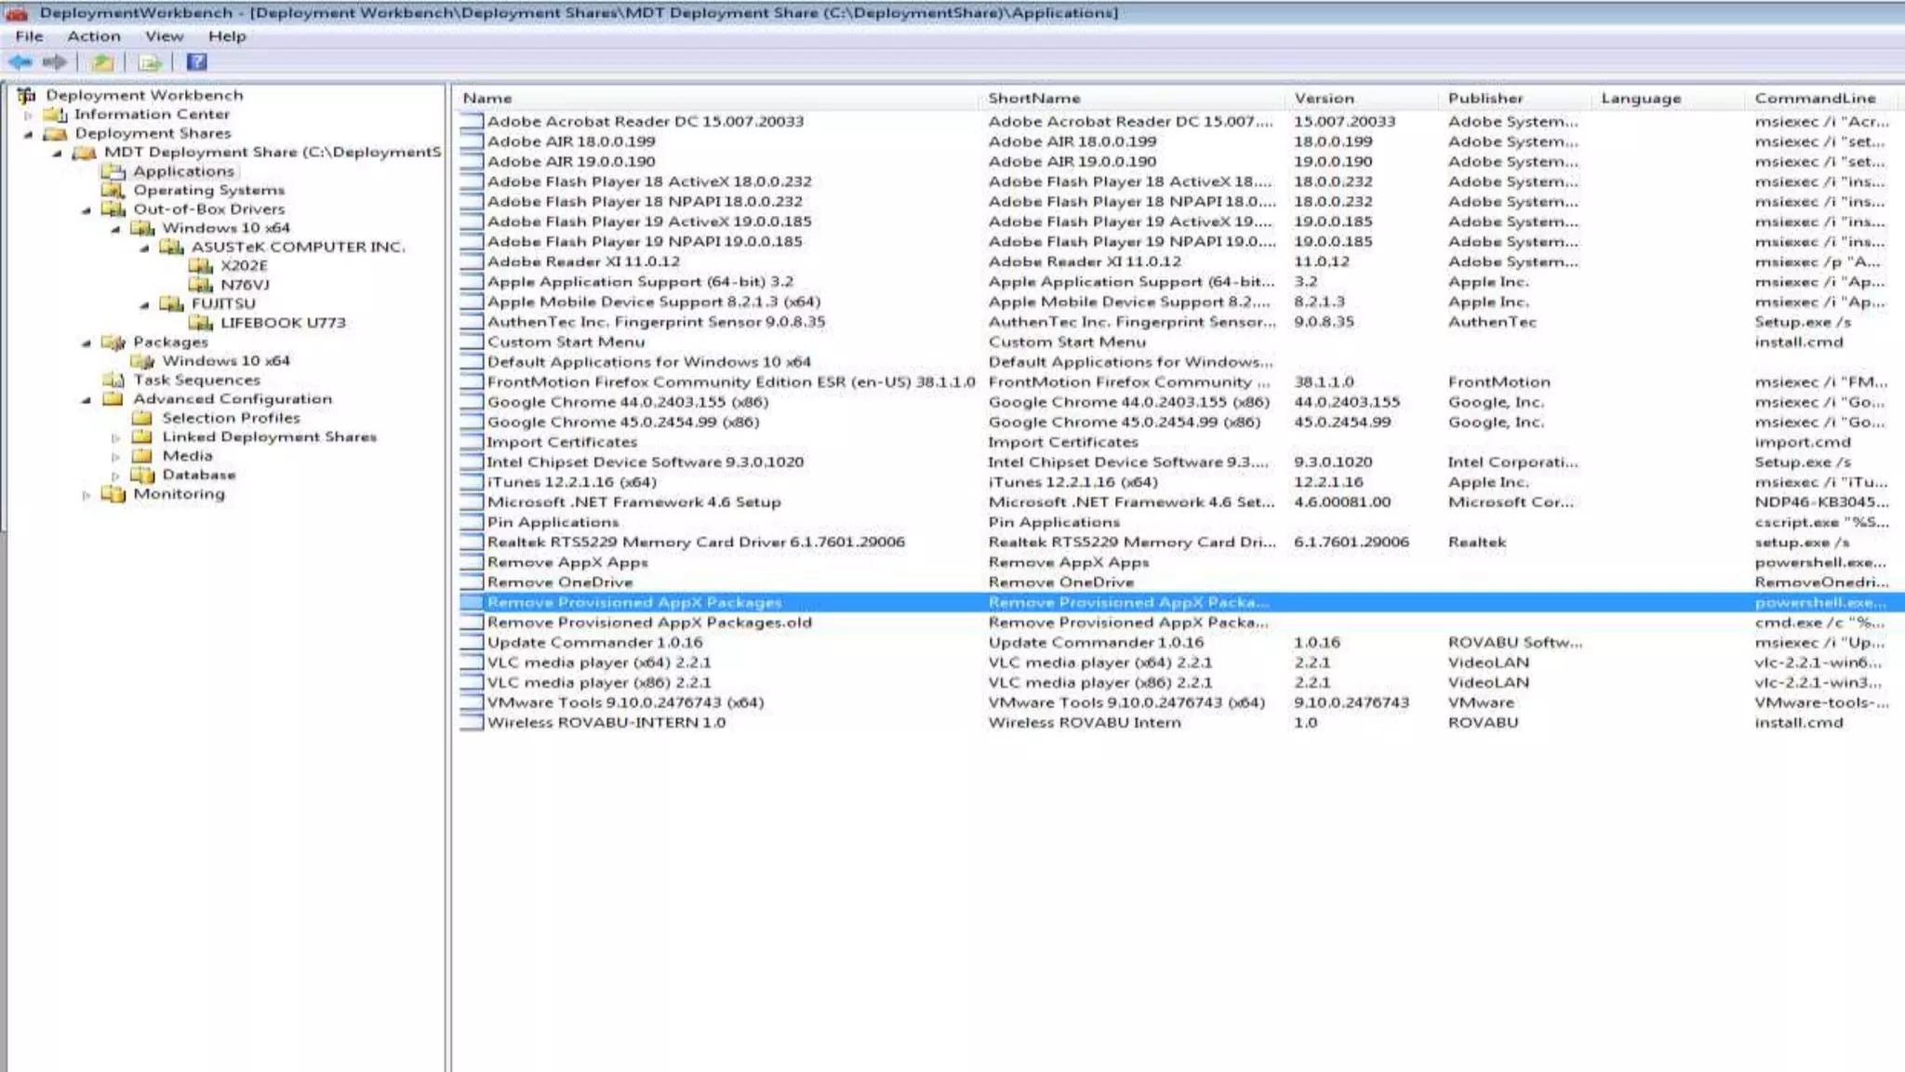Click the icon beside iTunes 12.2.1.16 (x64)
Screen dimensions: 1905x1072
[x=473, y=482]
